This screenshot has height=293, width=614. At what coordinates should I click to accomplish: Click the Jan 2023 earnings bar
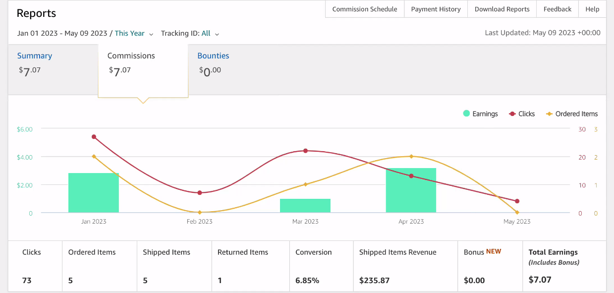(94, 193)
